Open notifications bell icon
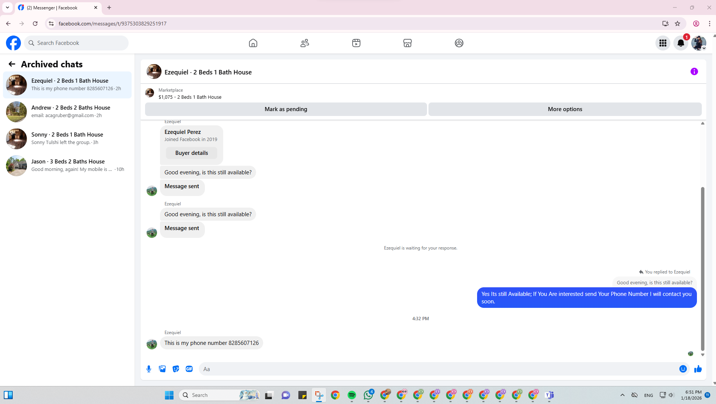Image resolution: width=716 pixels, height=404 pixels. [681, 43]
